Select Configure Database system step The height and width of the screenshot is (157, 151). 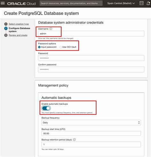(x=19, y=30)
